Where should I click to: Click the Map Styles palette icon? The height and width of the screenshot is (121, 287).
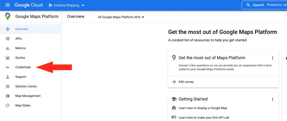coord(8,105)
